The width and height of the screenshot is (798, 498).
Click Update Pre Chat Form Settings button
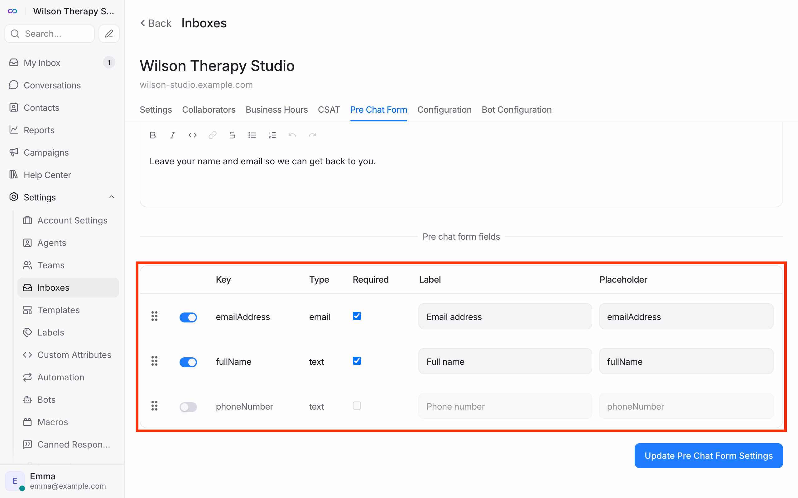709,455
